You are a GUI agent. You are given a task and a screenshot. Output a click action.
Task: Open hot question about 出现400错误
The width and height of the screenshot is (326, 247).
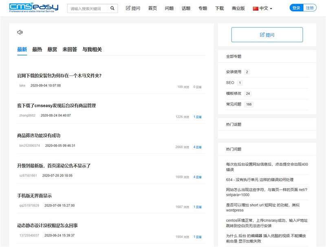click(x=267, y=167)
